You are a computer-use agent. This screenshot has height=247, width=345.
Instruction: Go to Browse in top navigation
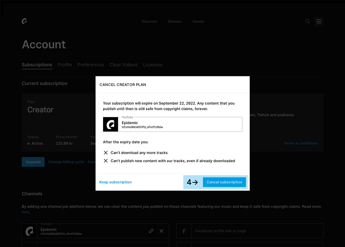pos(175,21)
